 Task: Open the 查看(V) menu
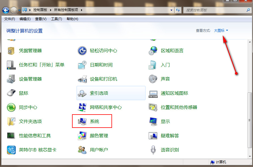(x=41, y=19)
